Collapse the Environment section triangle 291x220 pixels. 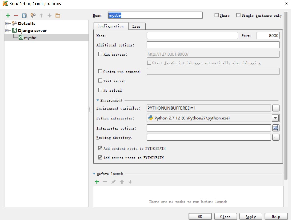98,100
